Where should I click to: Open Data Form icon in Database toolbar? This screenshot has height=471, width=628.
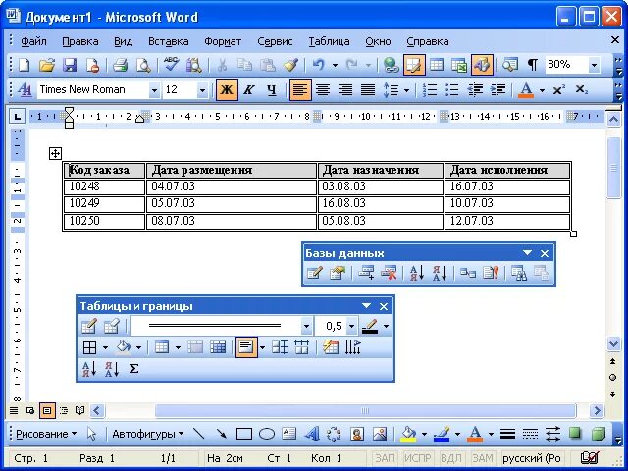314,273
